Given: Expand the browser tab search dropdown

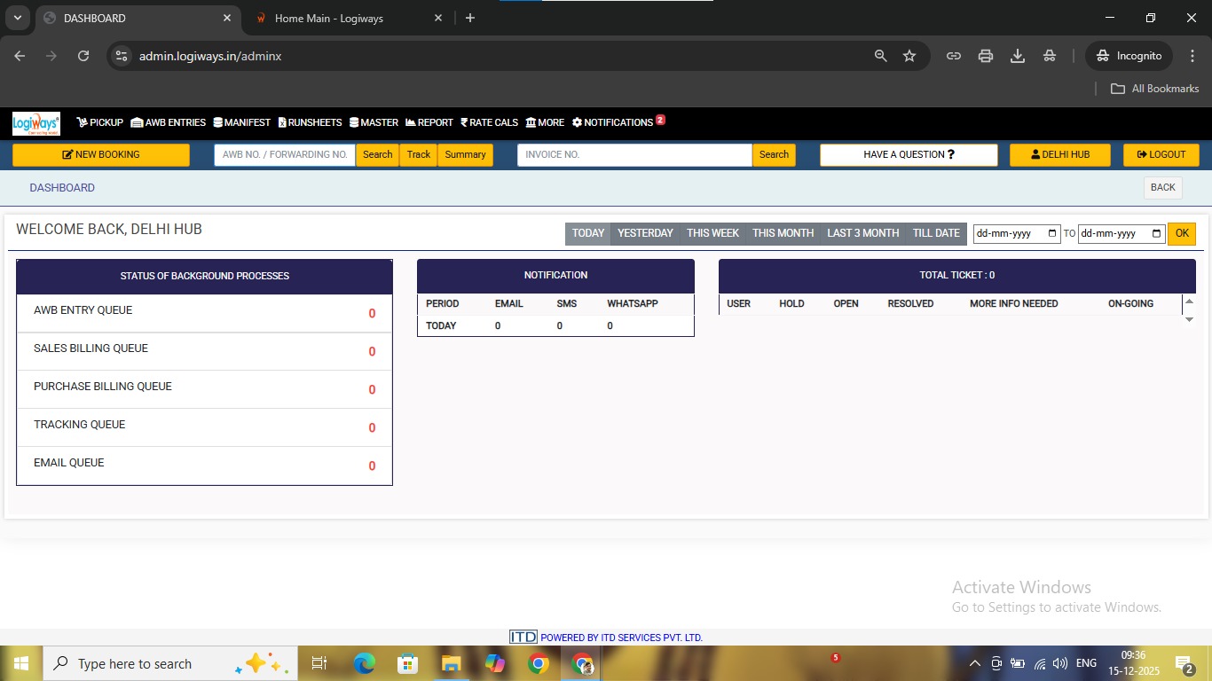Looking at the screenshot, I should coord(17,18).
